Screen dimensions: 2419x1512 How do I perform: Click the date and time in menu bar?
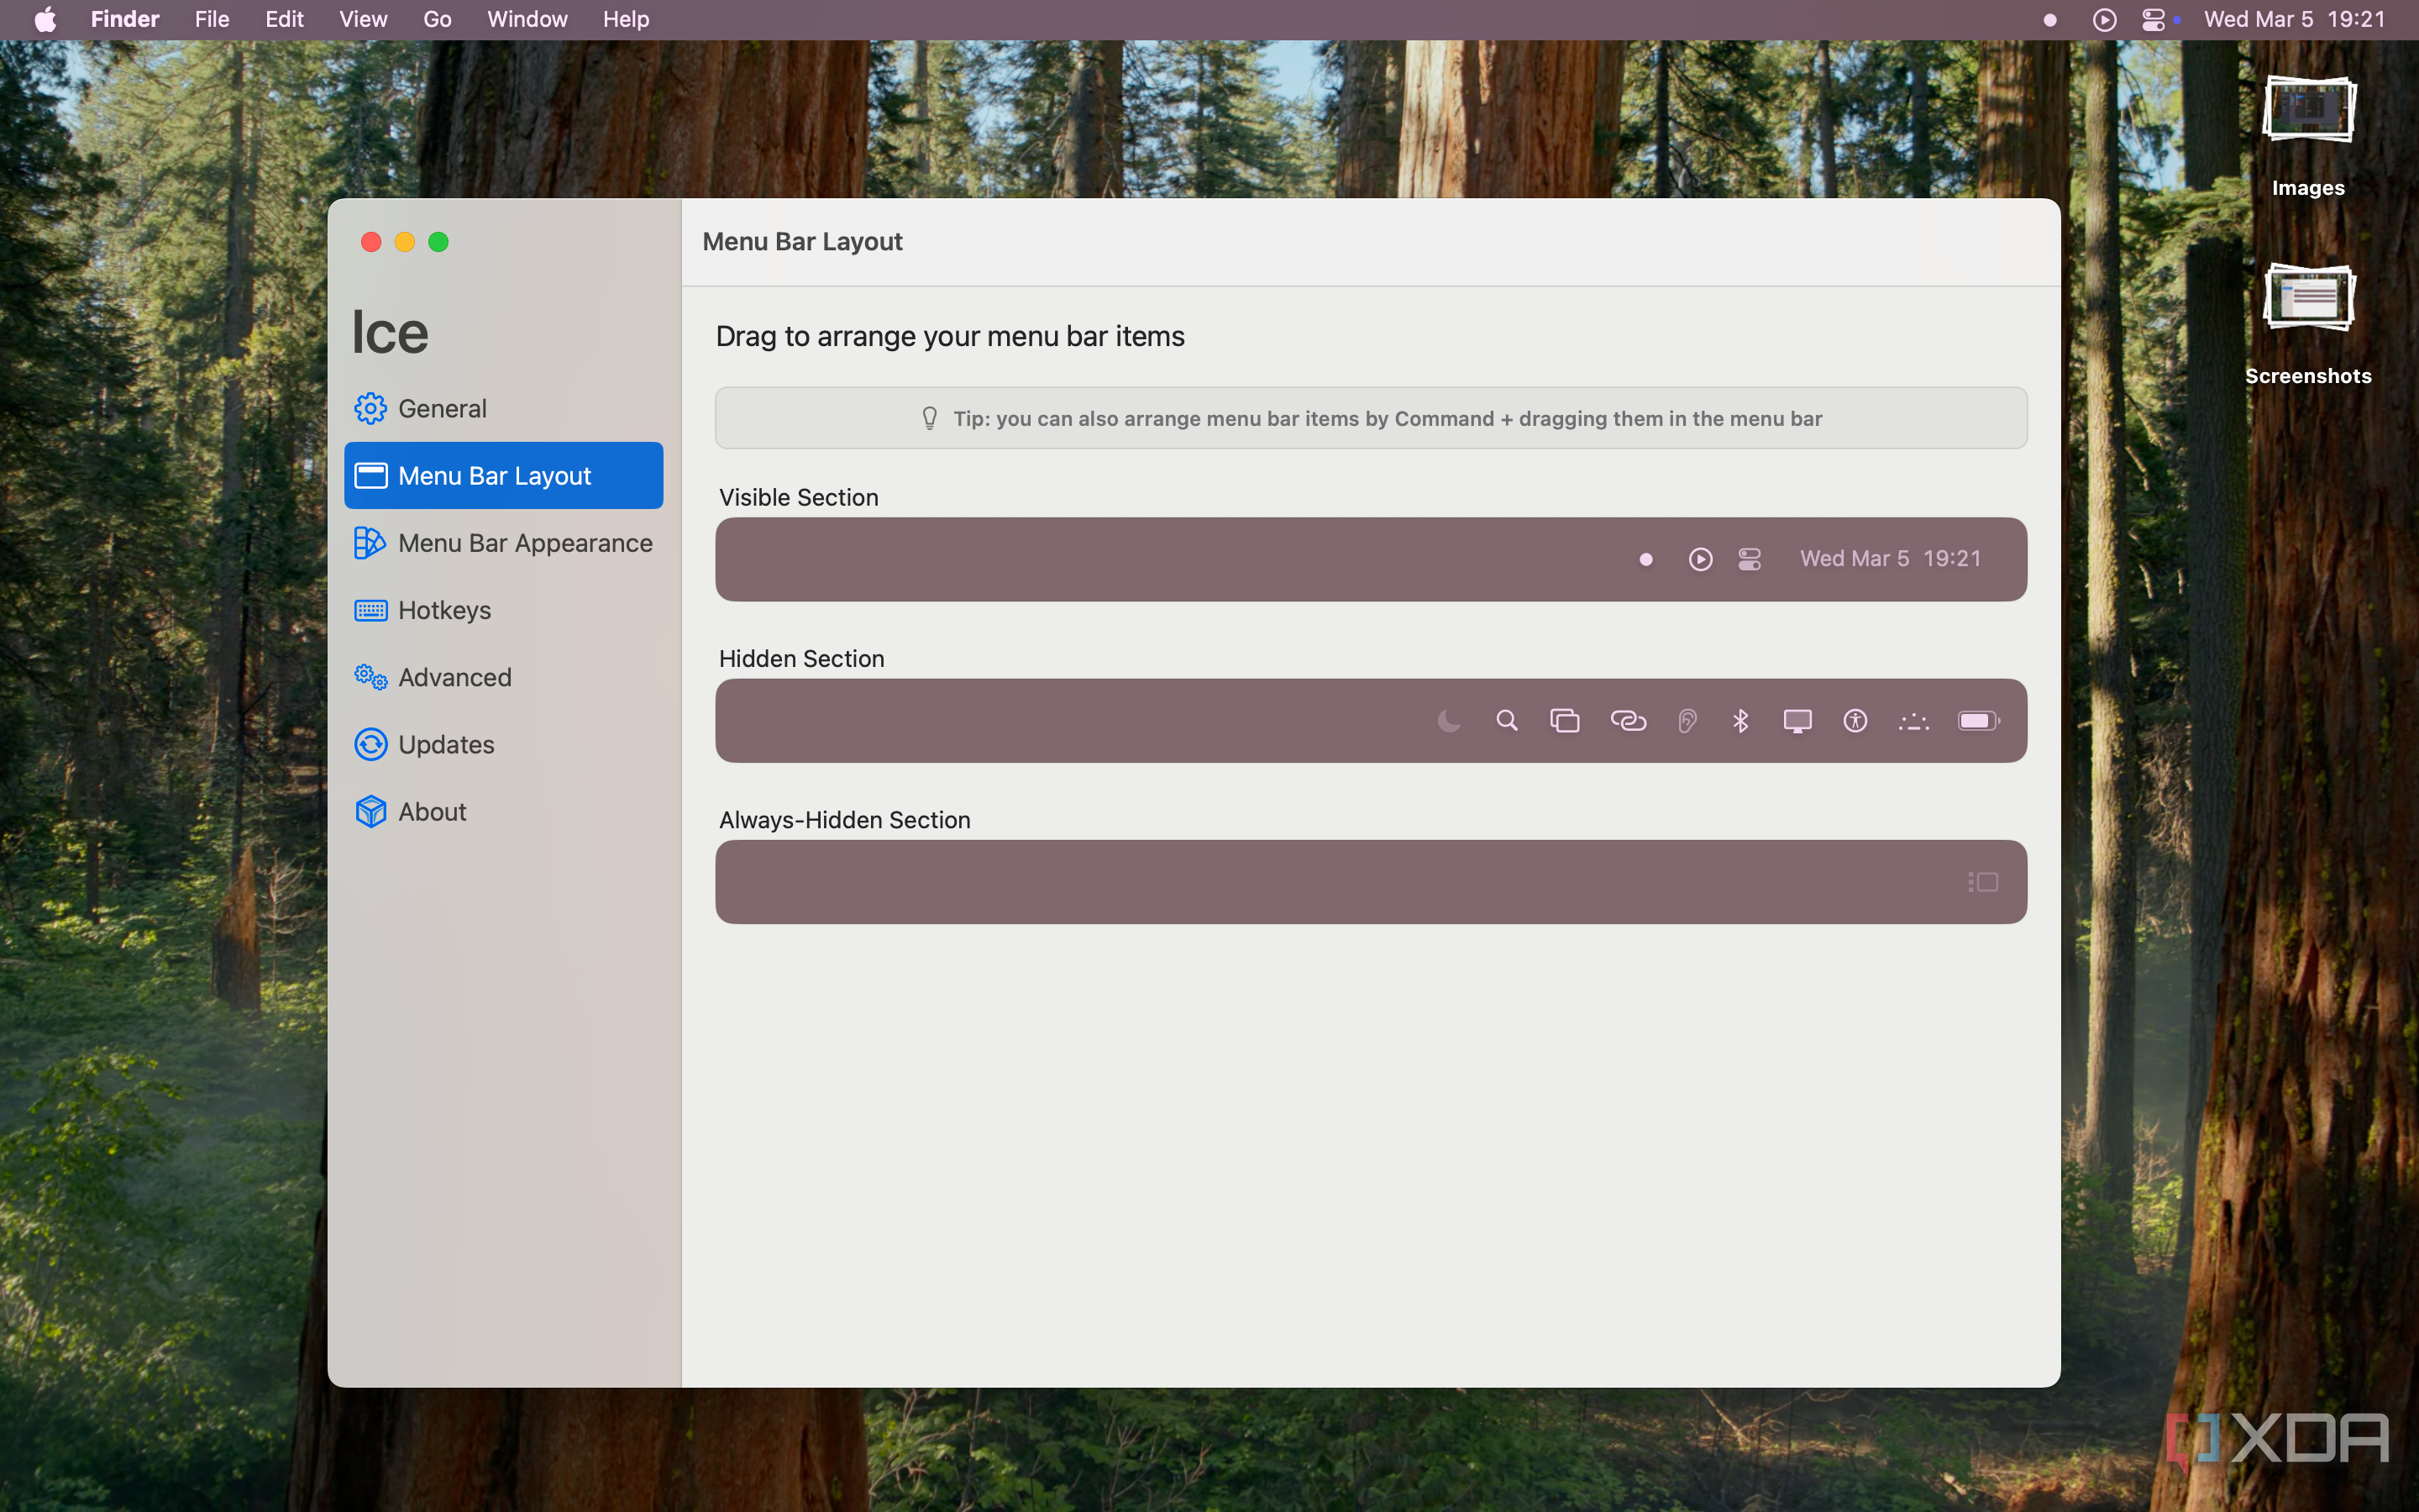click(2294, 20)
